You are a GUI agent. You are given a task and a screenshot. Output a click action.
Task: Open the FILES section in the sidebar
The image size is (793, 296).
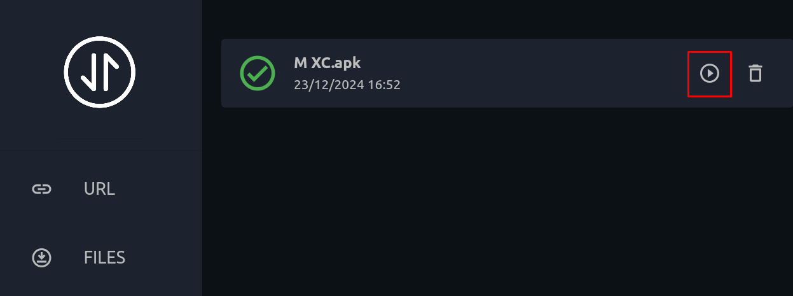coord(101,258)
